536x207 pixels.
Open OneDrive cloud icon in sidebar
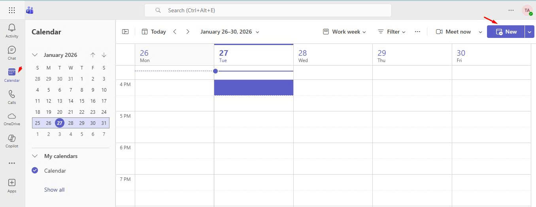pyautogui.click(x=12, y=117)
